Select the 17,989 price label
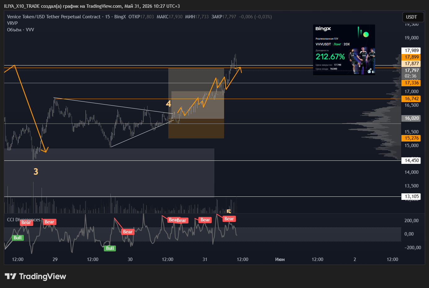The image size is (429, 288). pos(411,50)
